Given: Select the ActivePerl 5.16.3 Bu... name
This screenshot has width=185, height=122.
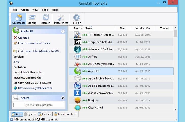Looking at the screenshot, I should (101, 49).
